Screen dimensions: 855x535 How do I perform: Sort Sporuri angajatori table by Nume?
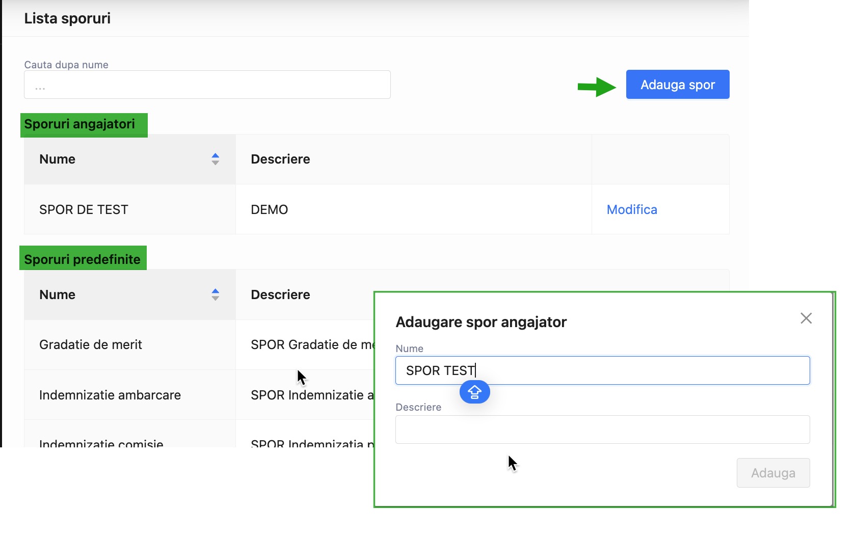click(x=215, y=159)
